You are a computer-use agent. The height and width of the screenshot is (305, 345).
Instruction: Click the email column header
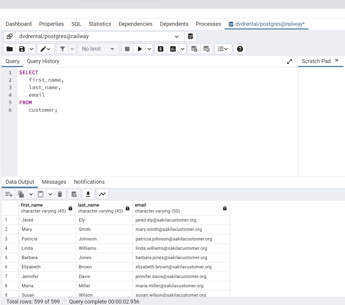coord(181,208)
